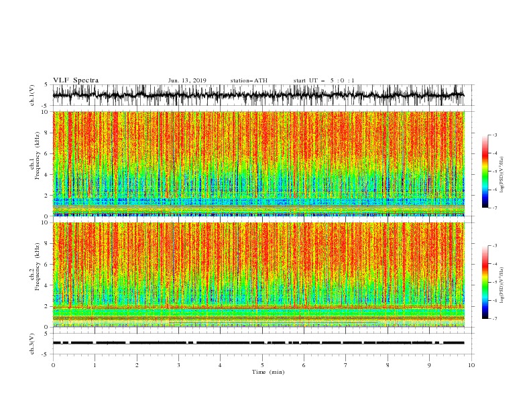Image resolution: width=531 pixels, height=410 pixels.
Task: Click the "ch.3(V)" vertical axis label
Action: (x=32, y=344)
